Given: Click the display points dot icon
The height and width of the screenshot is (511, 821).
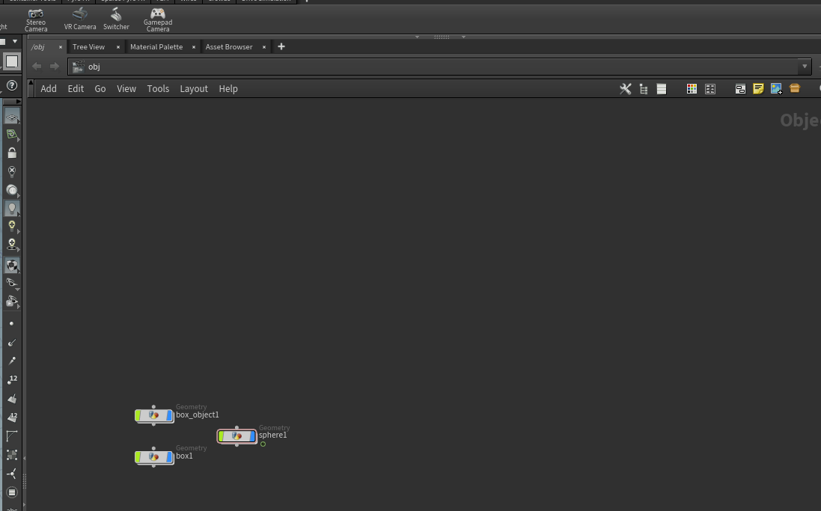Looking at the screenshot, I should [x=11, y=324].
